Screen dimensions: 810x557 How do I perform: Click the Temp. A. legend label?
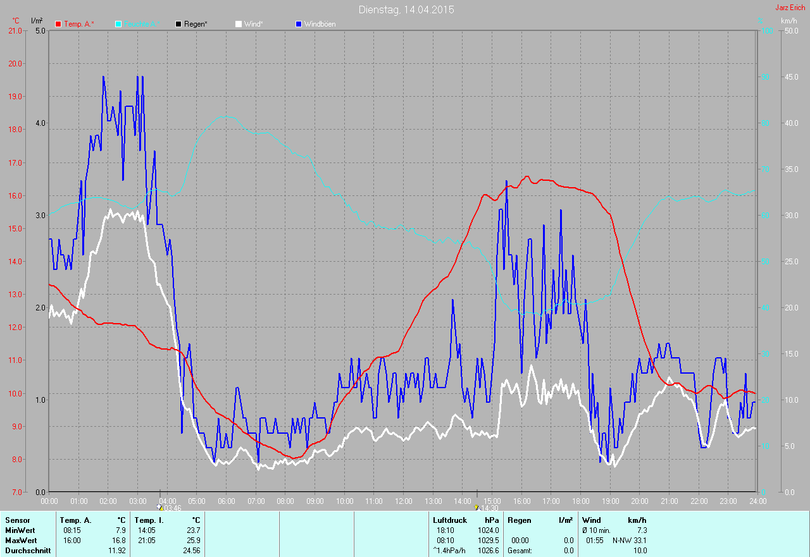(x=78, y=24)
